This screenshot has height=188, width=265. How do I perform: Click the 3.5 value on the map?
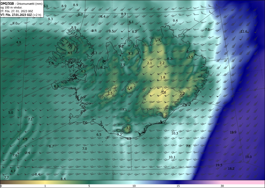click(x=191, y=57)
